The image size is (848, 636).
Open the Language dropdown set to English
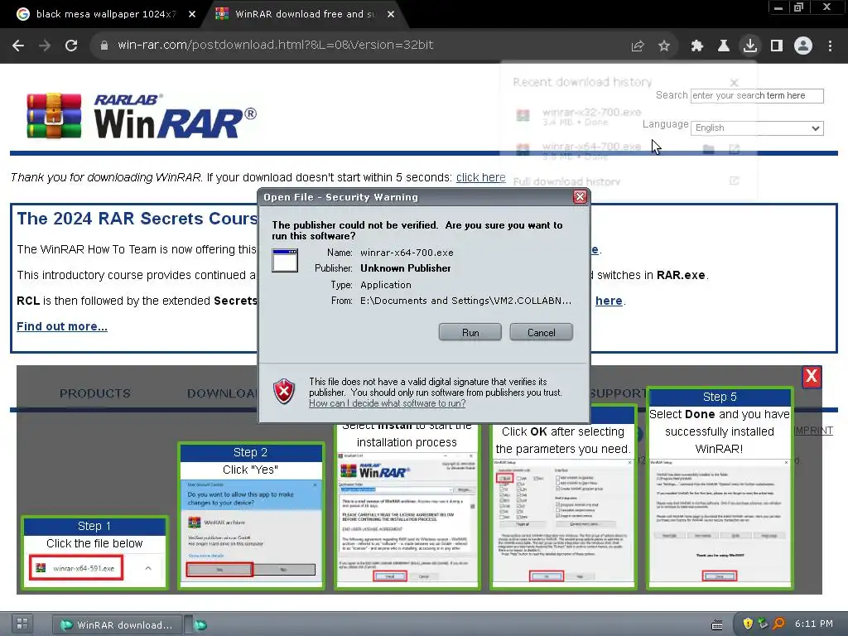coord(757,128)
